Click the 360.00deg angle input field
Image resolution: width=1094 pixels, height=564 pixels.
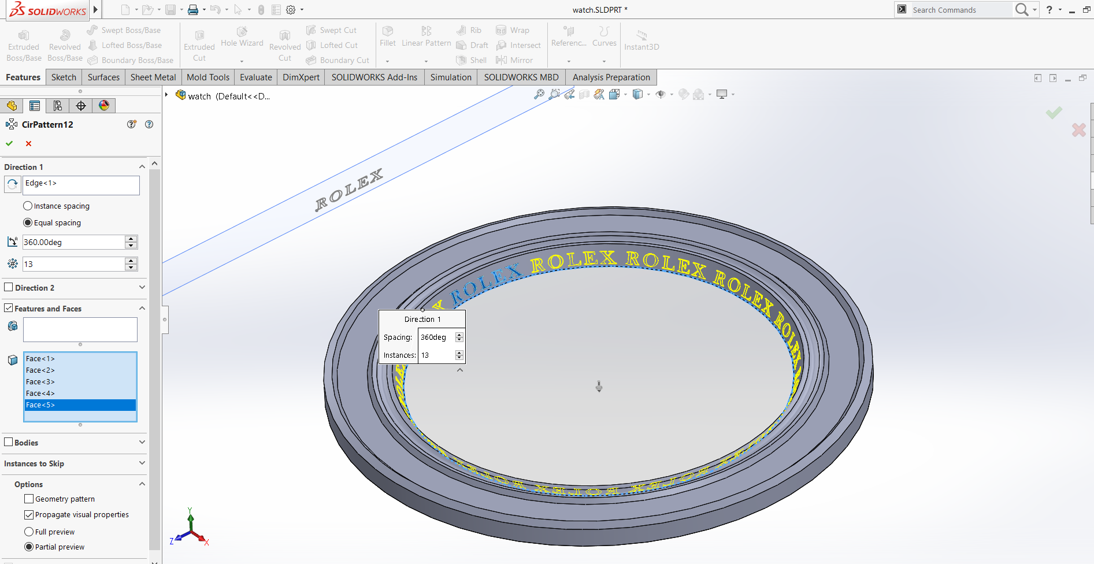pyautogui.click(x=73, y=242)
